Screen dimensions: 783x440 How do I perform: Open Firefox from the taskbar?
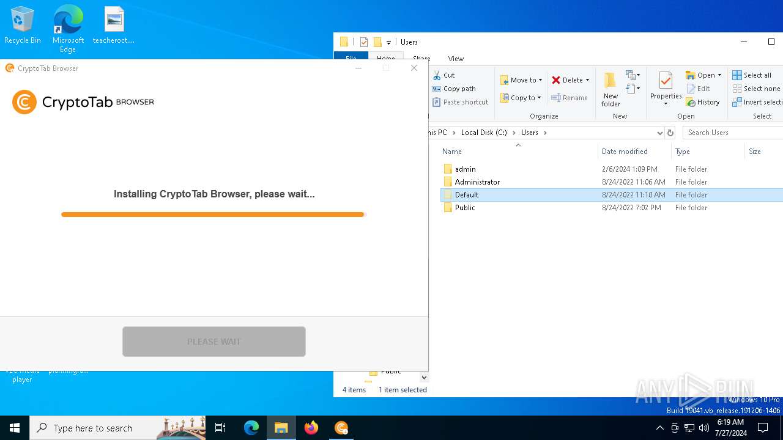click(x=311, y=428)
